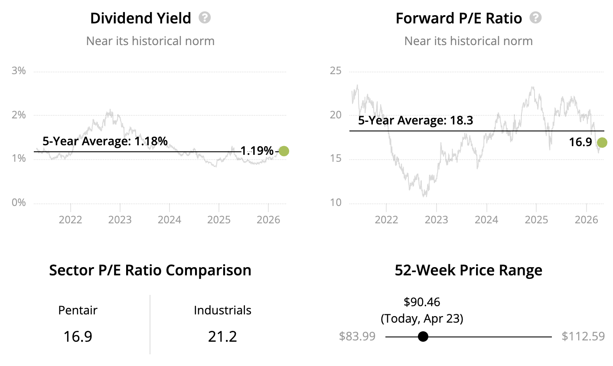Viewport: 613px width, 366px height.
Task: Click the black marker on 52-week range
Action: [423, 337]
